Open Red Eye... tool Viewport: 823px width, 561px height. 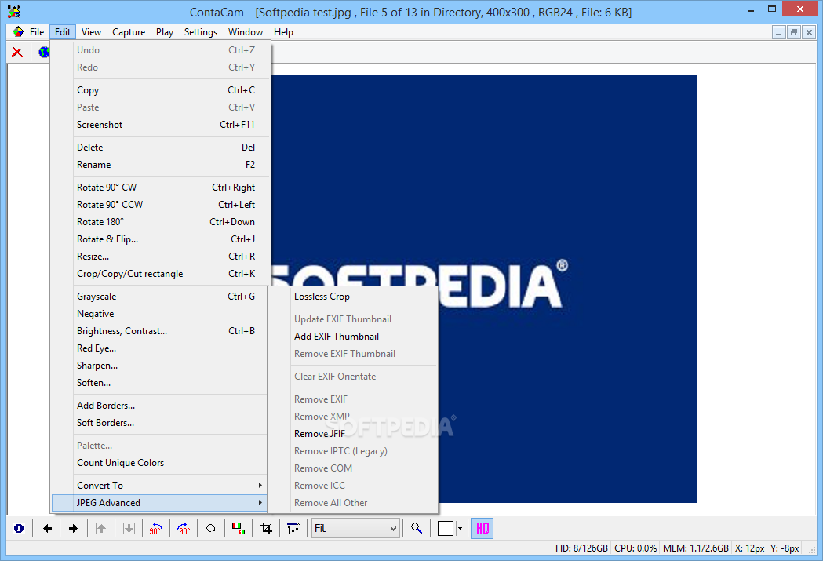tap(159, 348)
